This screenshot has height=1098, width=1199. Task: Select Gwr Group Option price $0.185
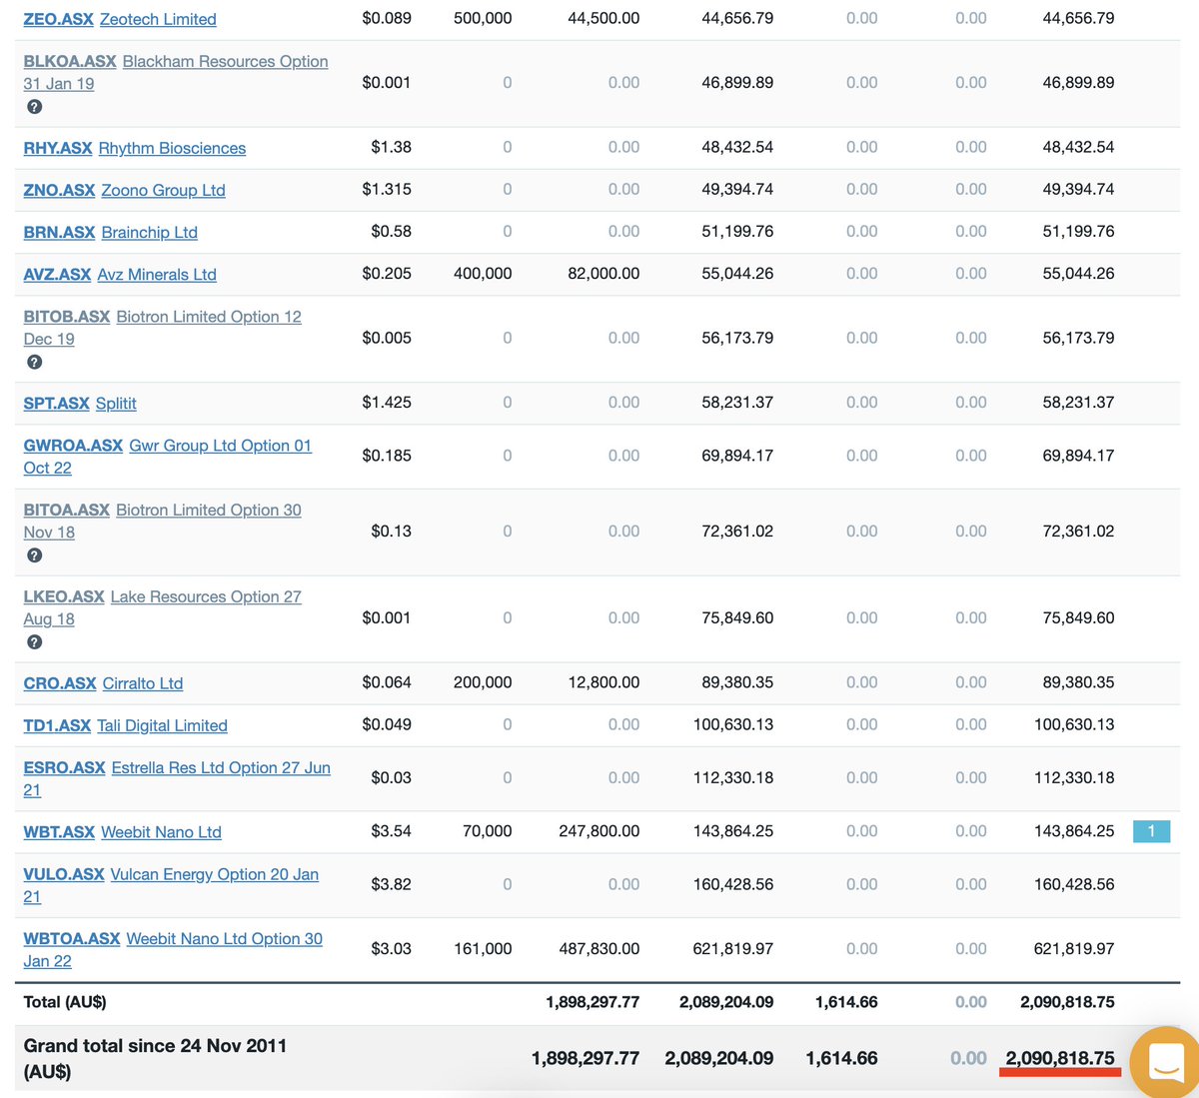tap(387, 455)
